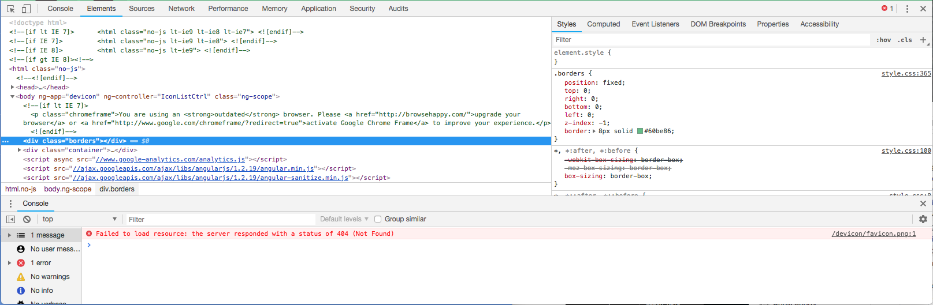Select the Styles sidebar tab
The image size is (933, 305).
566,24
